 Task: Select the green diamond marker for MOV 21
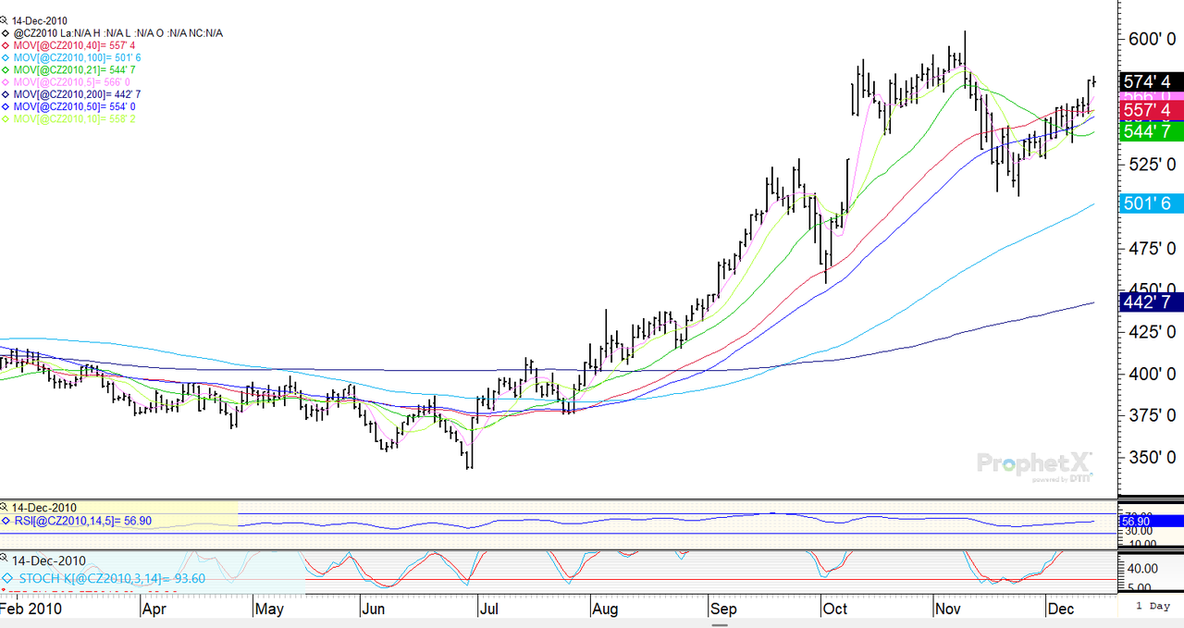[x=5, y=70]
